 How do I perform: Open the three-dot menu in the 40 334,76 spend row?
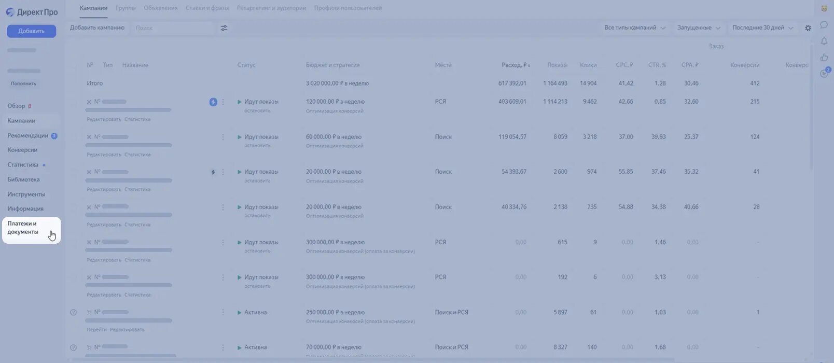[223, 207]
